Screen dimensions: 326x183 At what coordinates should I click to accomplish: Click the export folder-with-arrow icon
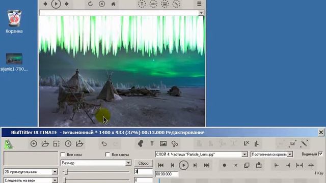click(79, 143)
